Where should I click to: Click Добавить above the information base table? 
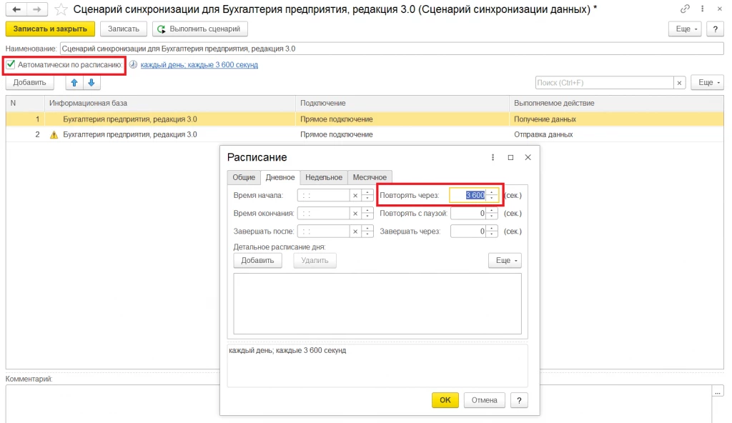point(29,83)
